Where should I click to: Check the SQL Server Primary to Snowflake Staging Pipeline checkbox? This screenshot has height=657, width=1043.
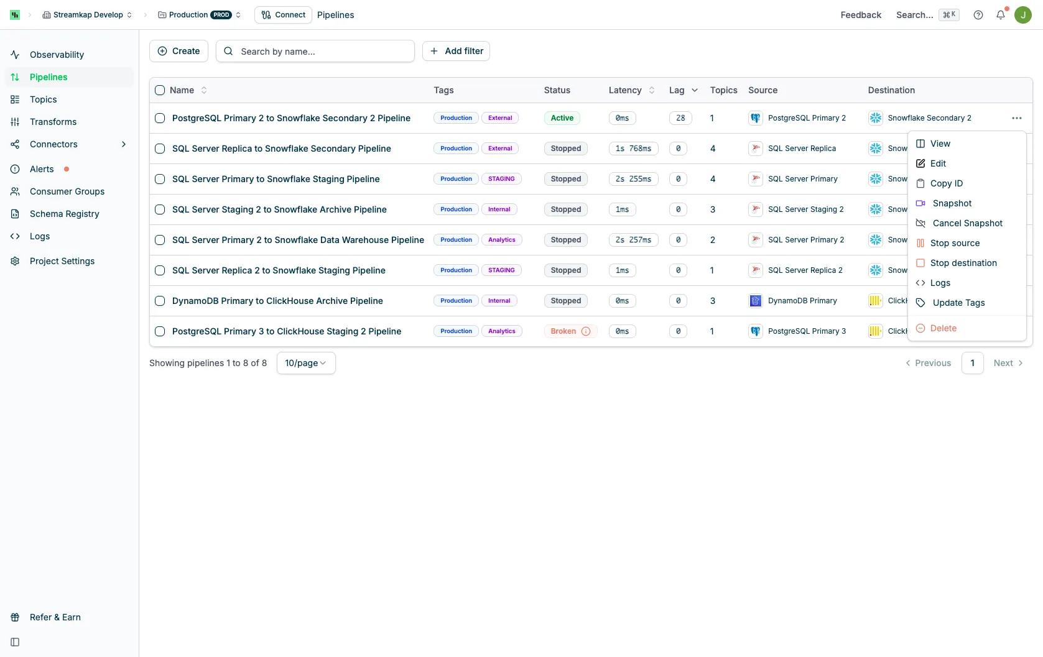pyautogui.click(x=160, y=179)
